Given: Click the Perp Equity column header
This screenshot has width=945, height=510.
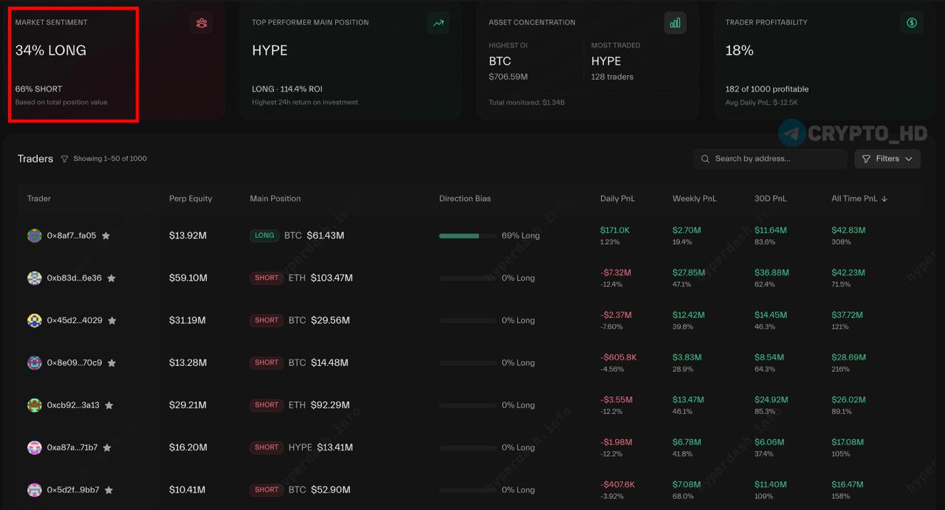Looking at the screenshot, I should tap(190, 199).
